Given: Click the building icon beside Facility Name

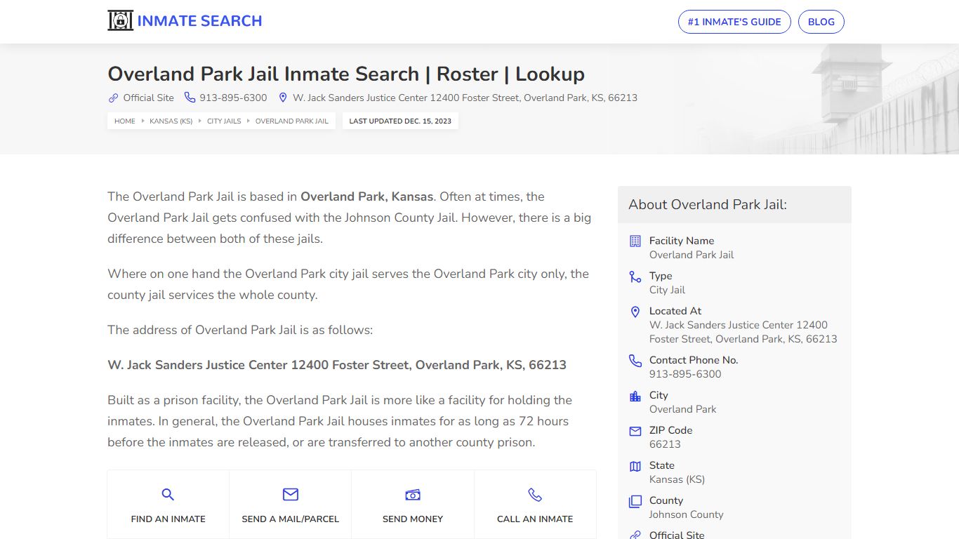Looking at the screenshot, I should tap(635, 241).
